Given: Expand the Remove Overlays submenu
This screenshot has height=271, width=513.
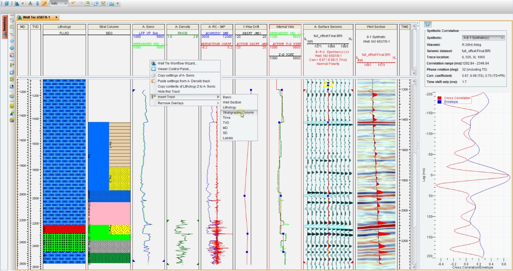Looking at the screenshot, I should (x=185, y=103).
